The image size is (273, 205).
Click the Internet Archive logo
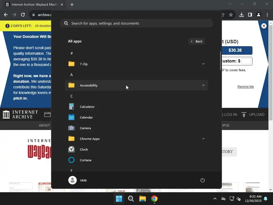click(x=20, y=115)
